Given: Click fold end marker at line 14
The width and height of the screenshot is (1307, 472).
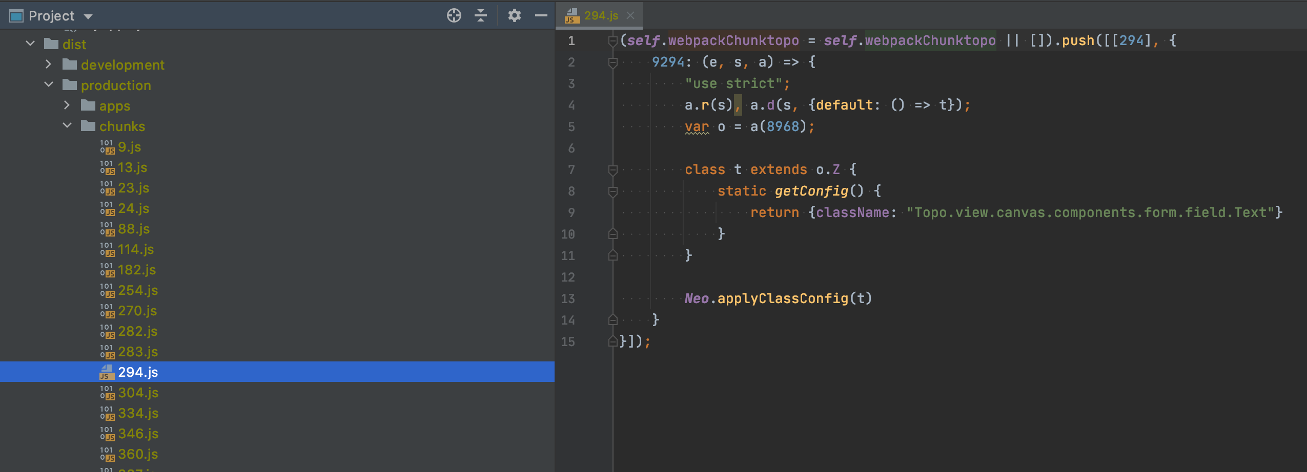Looking at the screenshot, I should [x=612, y=320].
